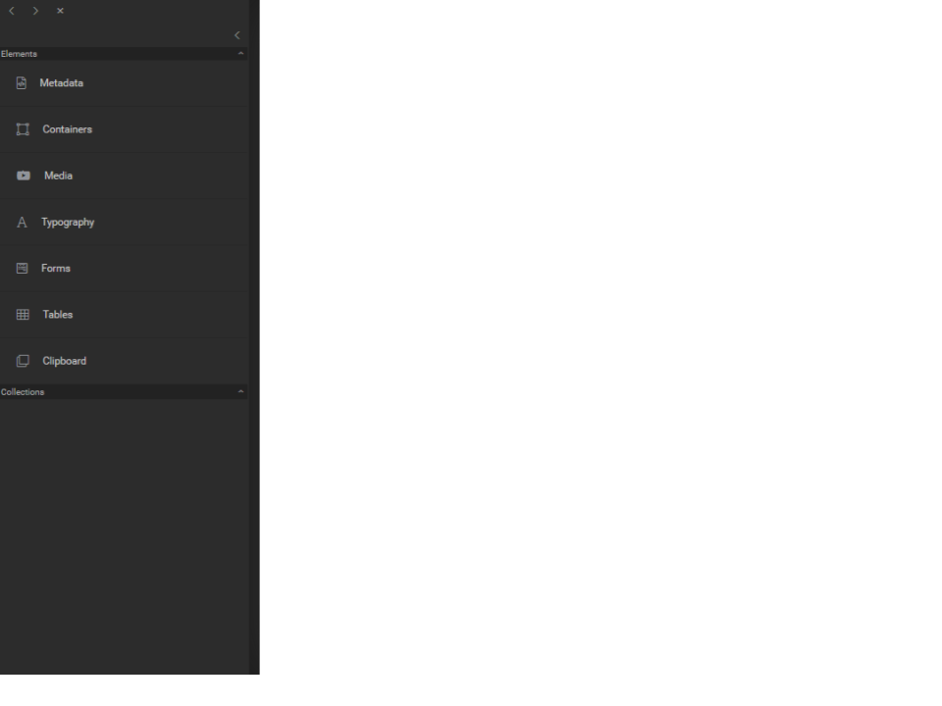This screenshot has height=706, width=942.
Task: Click the Media video icon
Action: click(x=24, y=176)
